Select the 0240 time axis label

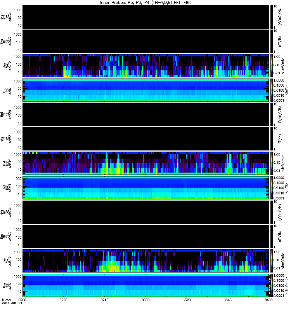(104, 300)
